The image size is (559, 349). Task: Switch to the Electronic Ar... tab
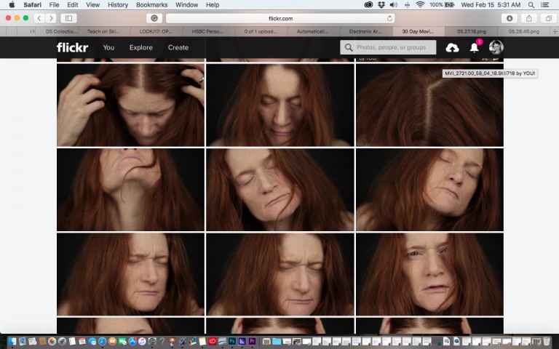[365, 32]
